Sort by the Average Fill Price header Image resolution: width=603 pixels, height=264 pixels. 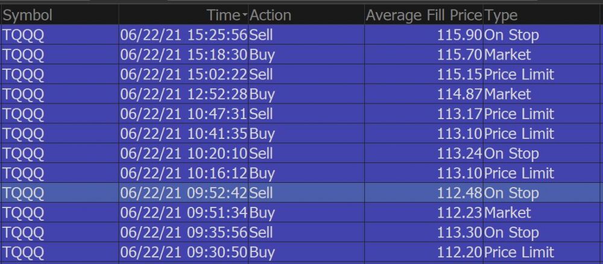pos(423,15)
